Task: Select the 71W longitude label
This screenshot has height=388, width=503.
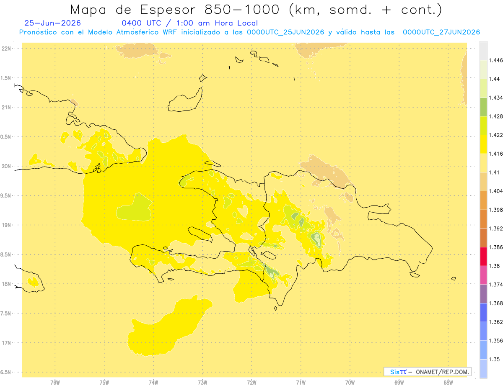Action: tap(301, 382)
